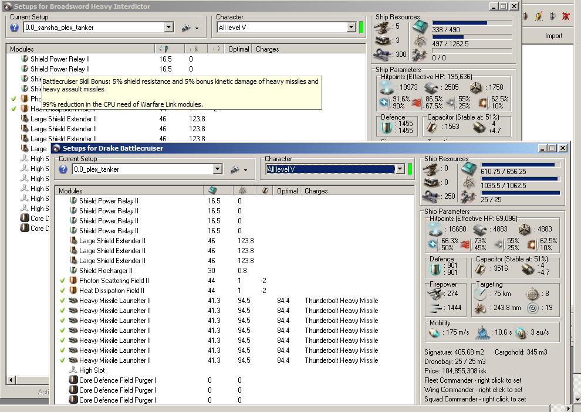Click the Drake CPU resource icon
The image size is (581, 412).
point(469,169)
